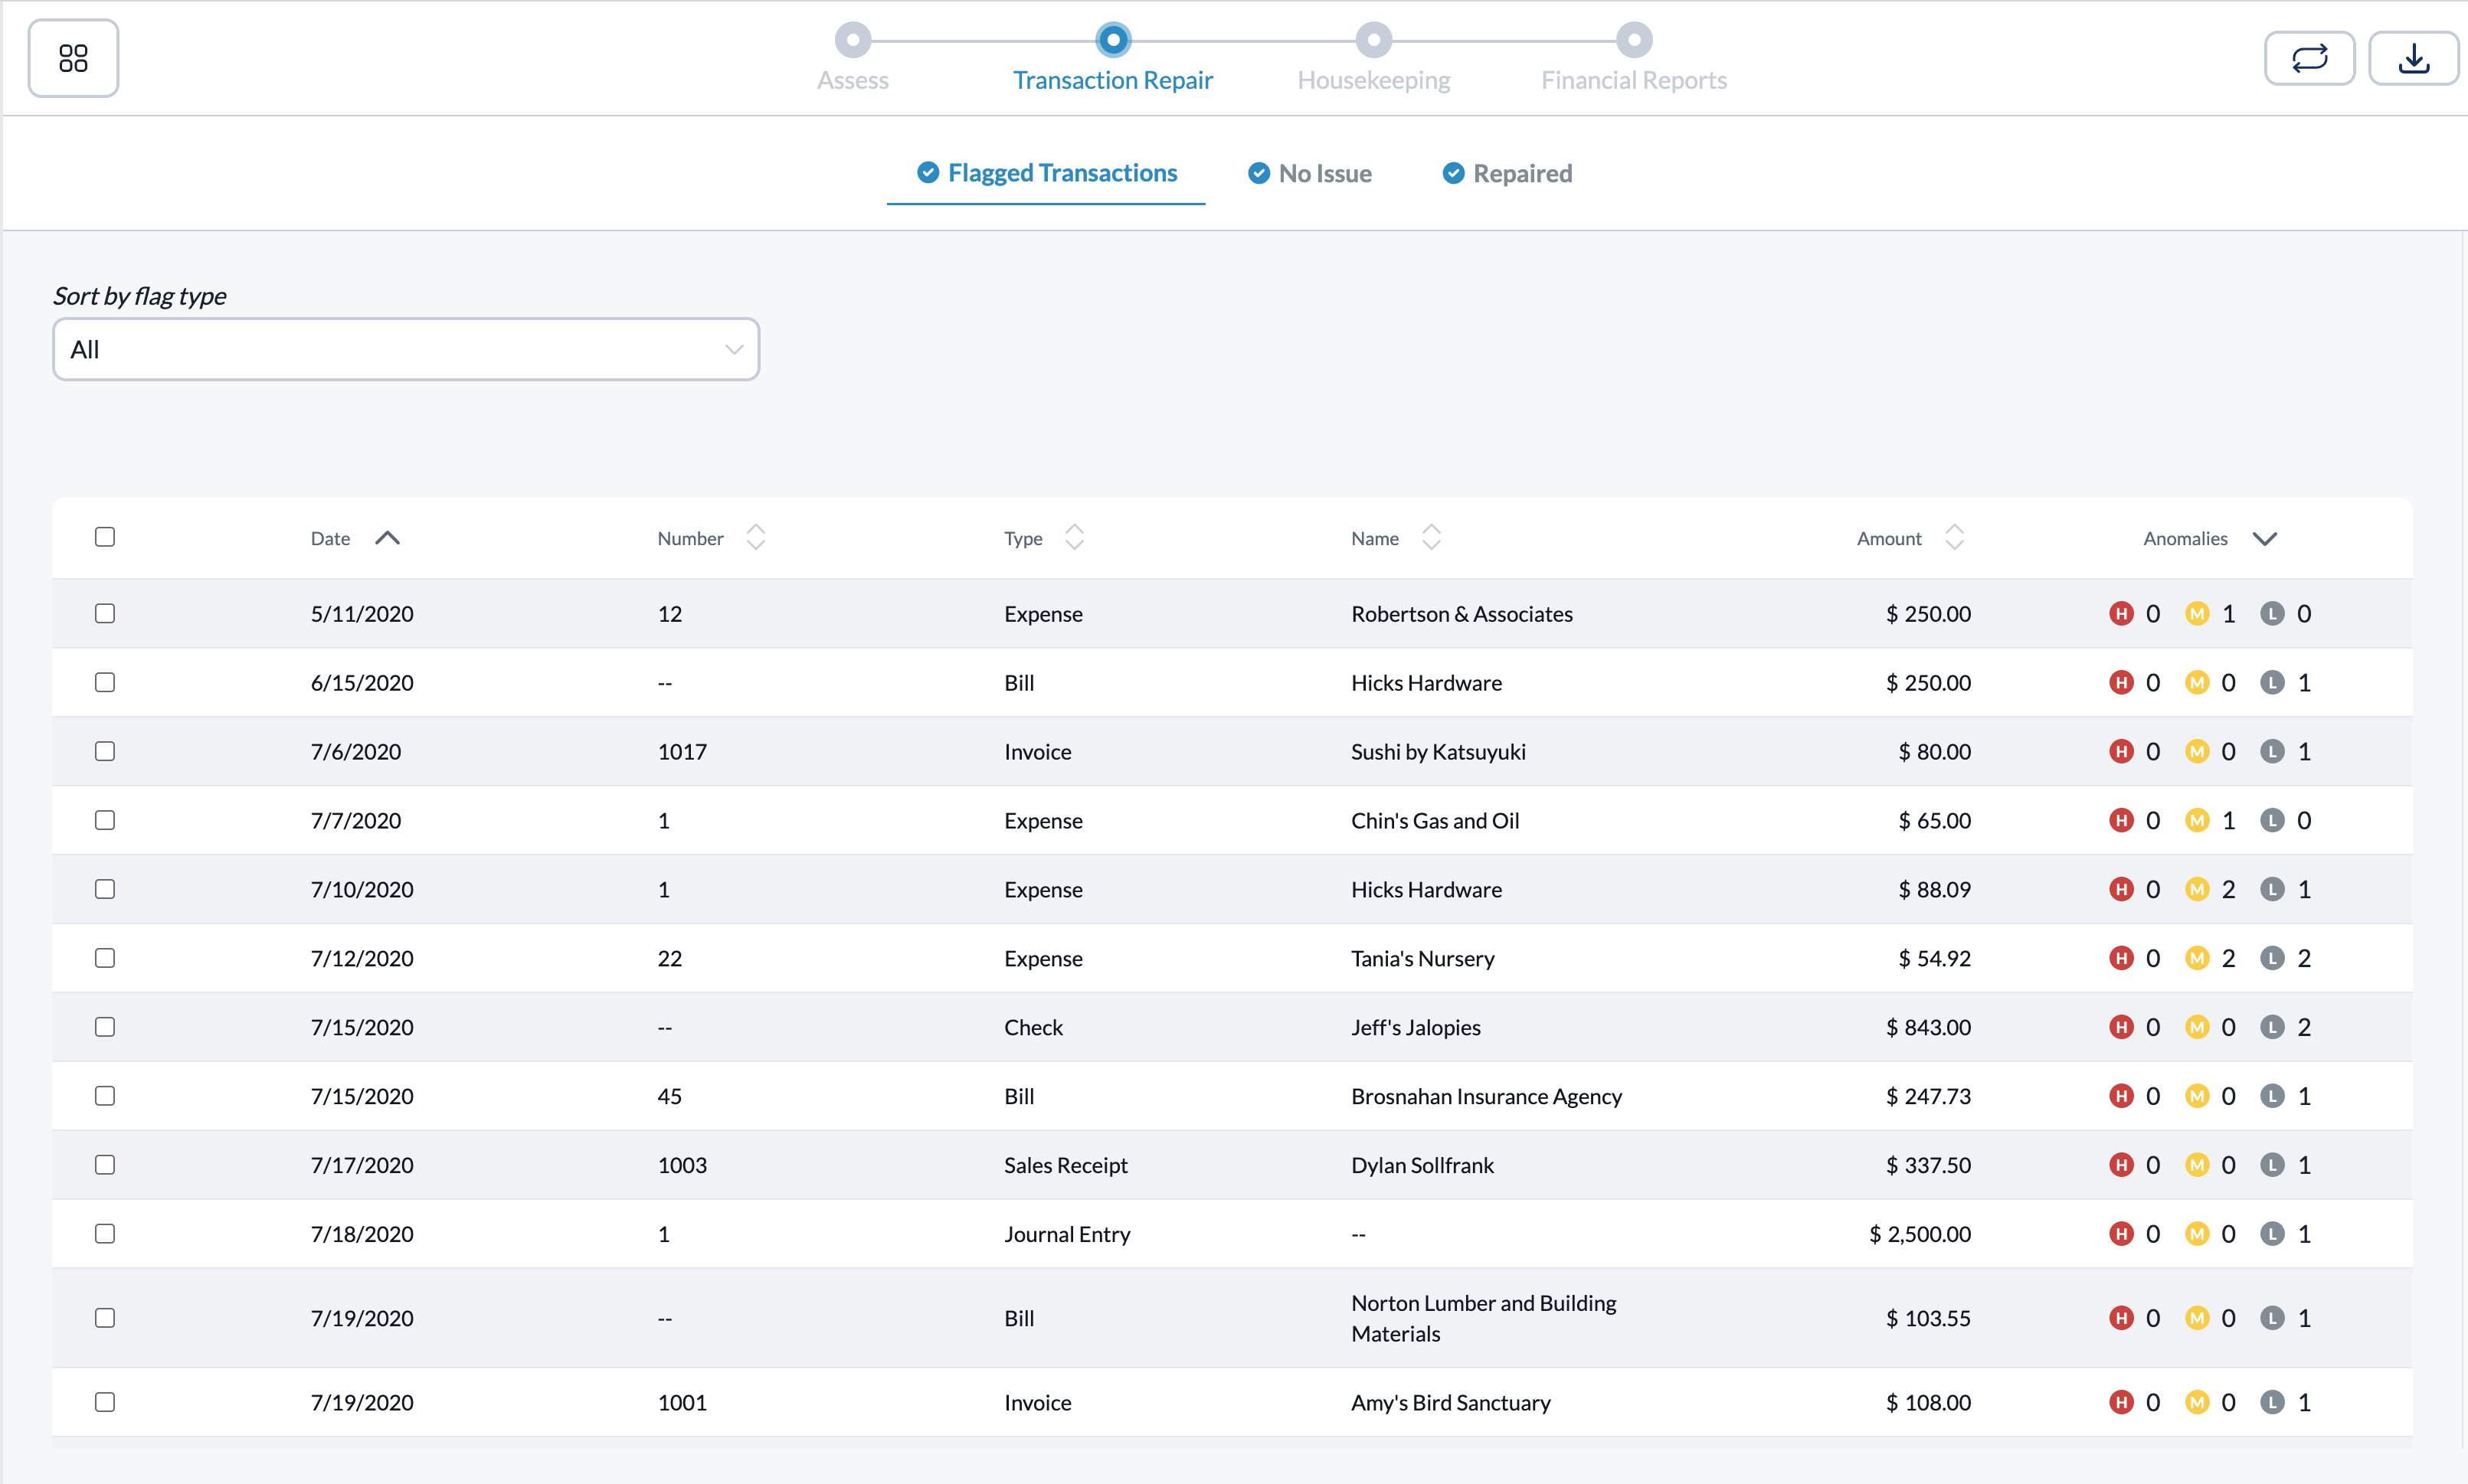The height and width of the screenshot is (1484, 2468).
Task: Open the dashboard grid menu icon
Action: click(x=73, y=58)
